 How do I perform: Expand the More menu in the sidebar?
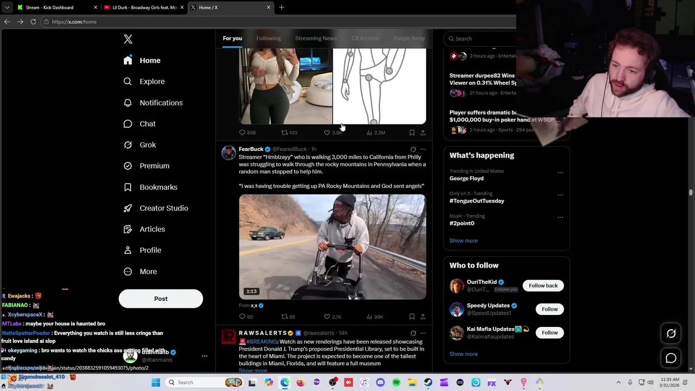140,272
